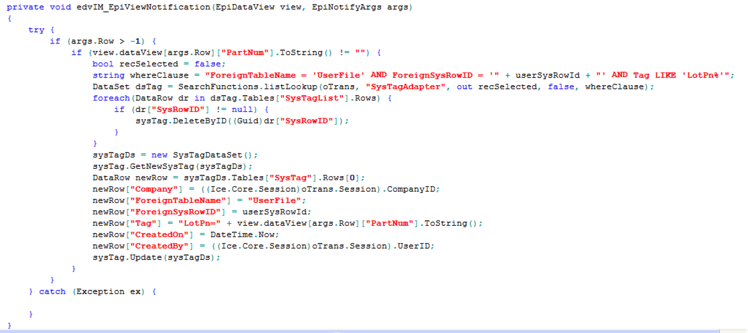The image size is (748, 333).
Task: Click the DataSet dsTag declaration
Action: (x=372, y=86)
